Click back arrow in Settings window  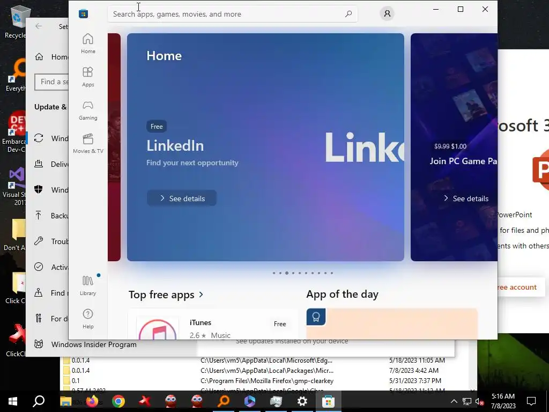[39, 26]
